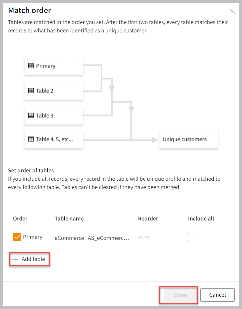This screenshot has width=242, height=309.
Task: Click the plus icon beside Add table
Action: (15, 259)
